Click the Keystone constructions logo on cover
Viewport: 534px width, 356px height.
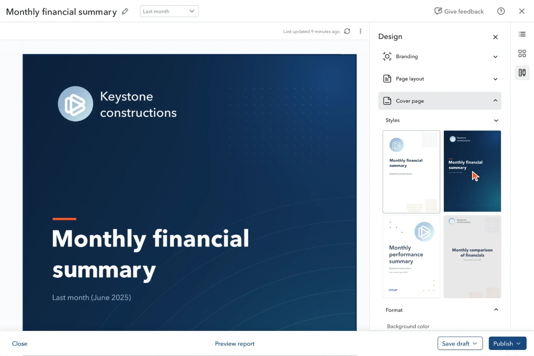[76, 104]
